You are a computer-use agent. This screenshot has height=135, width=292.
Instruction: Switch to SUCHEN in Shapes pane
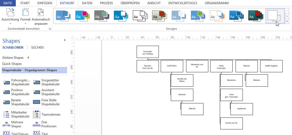(x=37, y=48)
